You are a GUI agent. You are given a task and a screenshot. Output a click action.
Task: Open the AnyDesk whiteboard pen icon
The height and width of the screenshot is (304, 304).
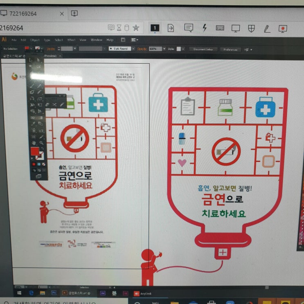tap(267, 29)
